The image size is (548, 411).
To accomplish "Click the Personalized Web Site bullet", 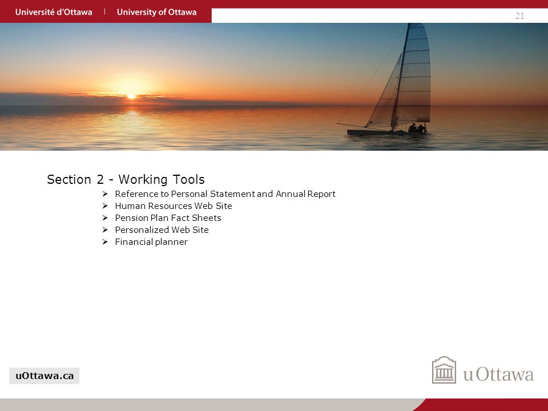I will click(x=162, y=230).
